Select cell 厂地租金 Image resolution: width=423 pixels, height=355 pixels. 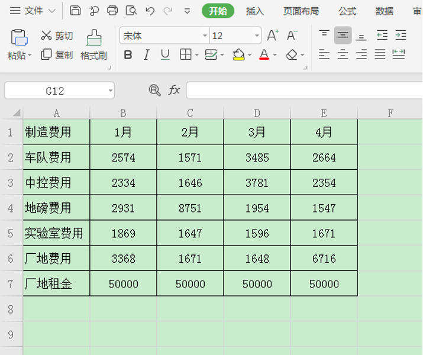pyautogui.click(x=56, y=284)
